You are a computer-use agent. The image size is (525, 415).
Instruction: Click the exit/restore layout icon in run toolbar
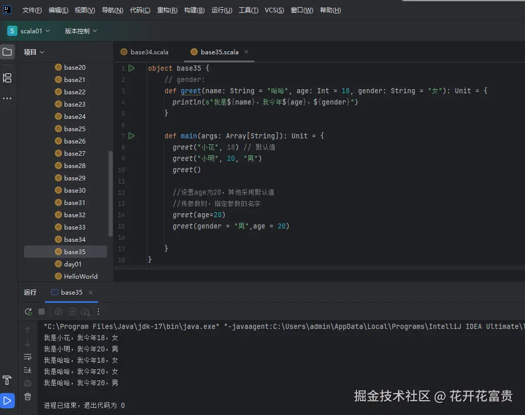[x=72, y=312]
